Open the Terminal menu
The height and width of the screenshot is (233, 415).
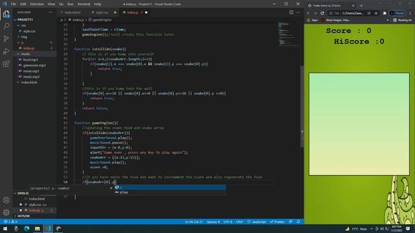point(84,4)
